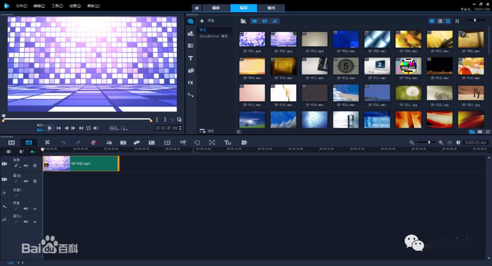Open the Title library (T icon)
Viewport: 492px width, 266px height.
coord(190,58)
